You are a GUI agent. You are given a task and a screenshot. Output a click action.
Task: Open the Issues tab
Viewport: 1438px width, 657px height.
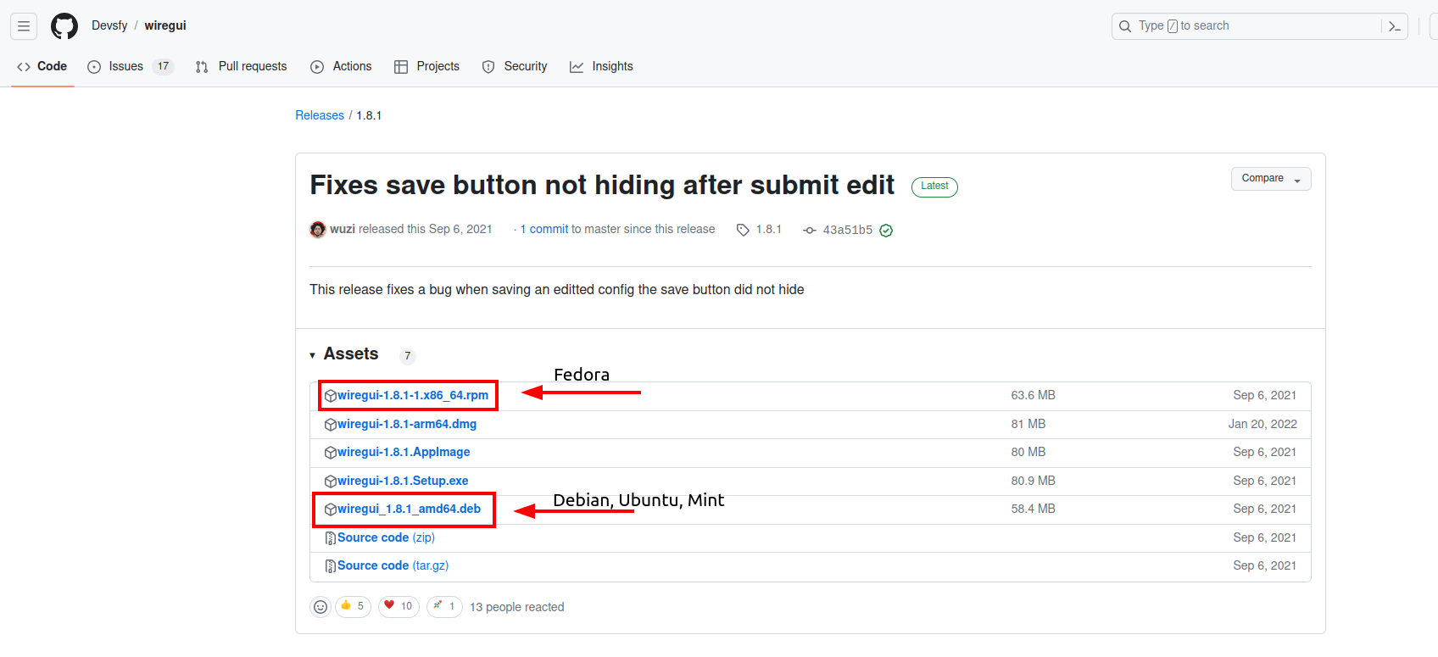click(126, 66)
